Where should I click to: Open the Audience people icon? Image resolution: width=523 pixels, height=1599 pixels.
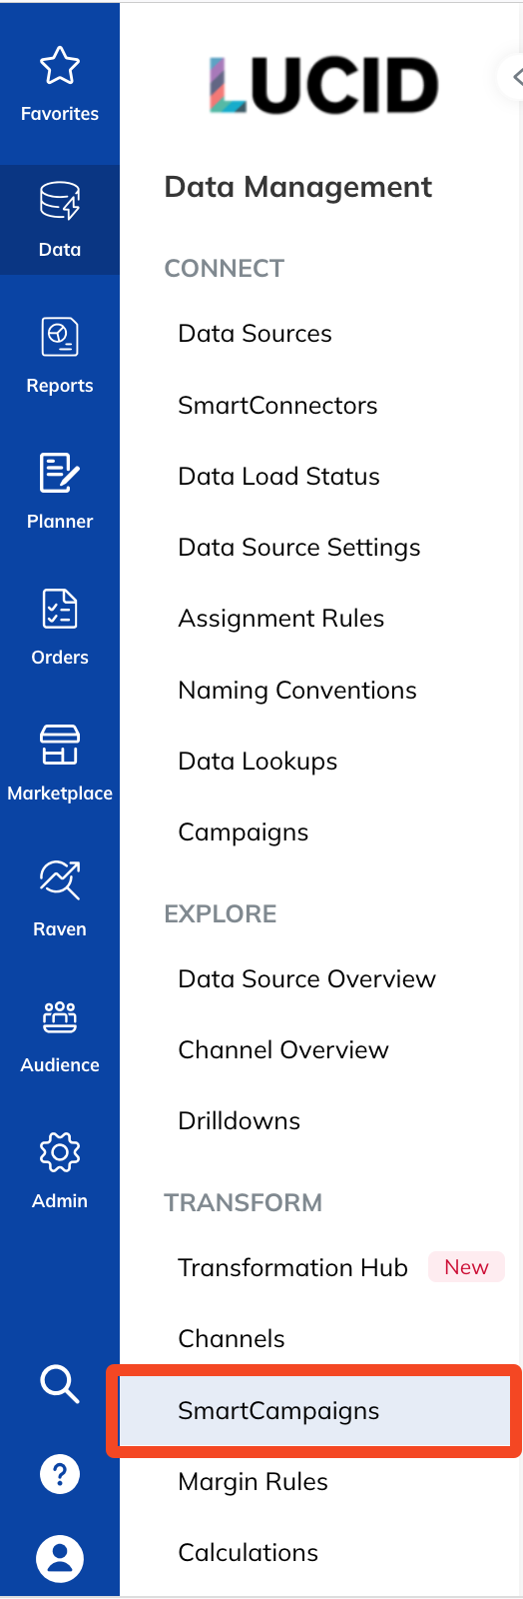(60, 1017)
